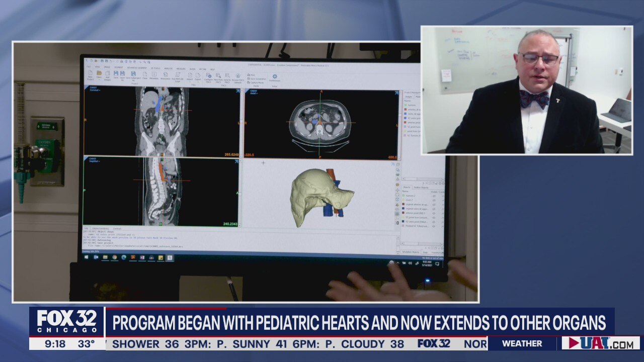Open a file with the Open icon

pyautogui.click(x=99, y=74)
